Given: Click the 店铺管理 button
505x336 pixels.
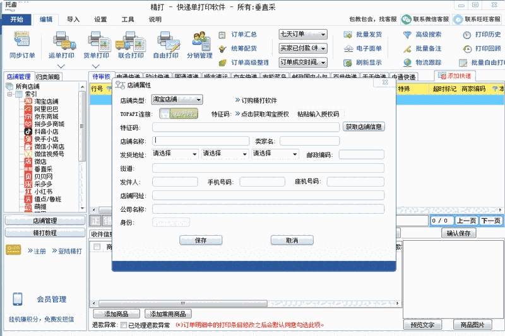Looking at the screenshot, I should tap(45, 221).
